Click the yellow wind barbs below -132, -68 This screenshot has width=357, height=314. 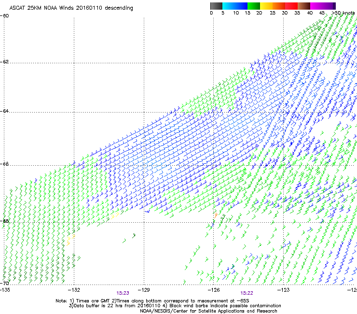(x=70, y=240)
